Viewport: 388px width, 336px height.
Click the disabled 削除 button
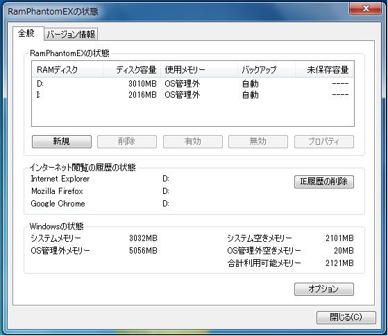coord(127,141)
